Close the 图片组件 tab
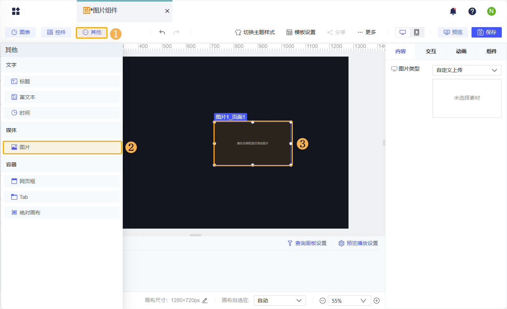507x309 pixels. (167, 11)
